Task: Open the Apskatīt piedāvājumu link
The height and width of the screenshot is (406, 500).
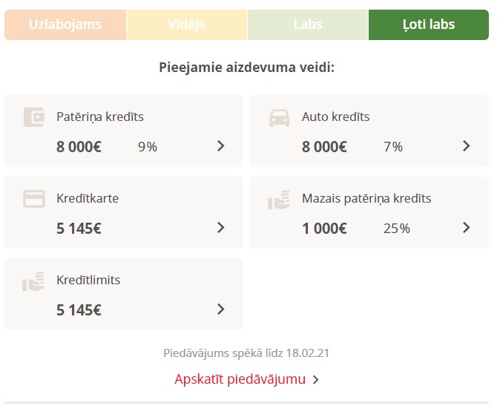Action: coord(240,379)
